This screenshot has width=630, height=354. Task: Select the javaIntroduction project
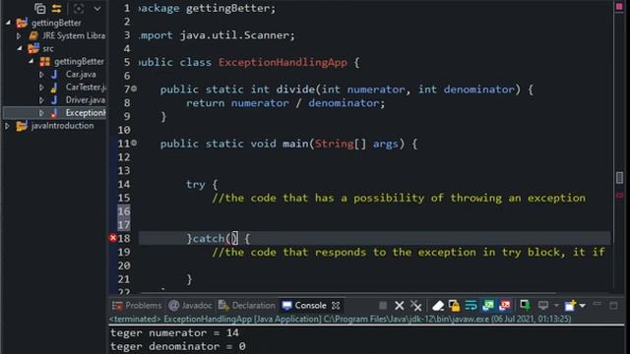[62, 126]
